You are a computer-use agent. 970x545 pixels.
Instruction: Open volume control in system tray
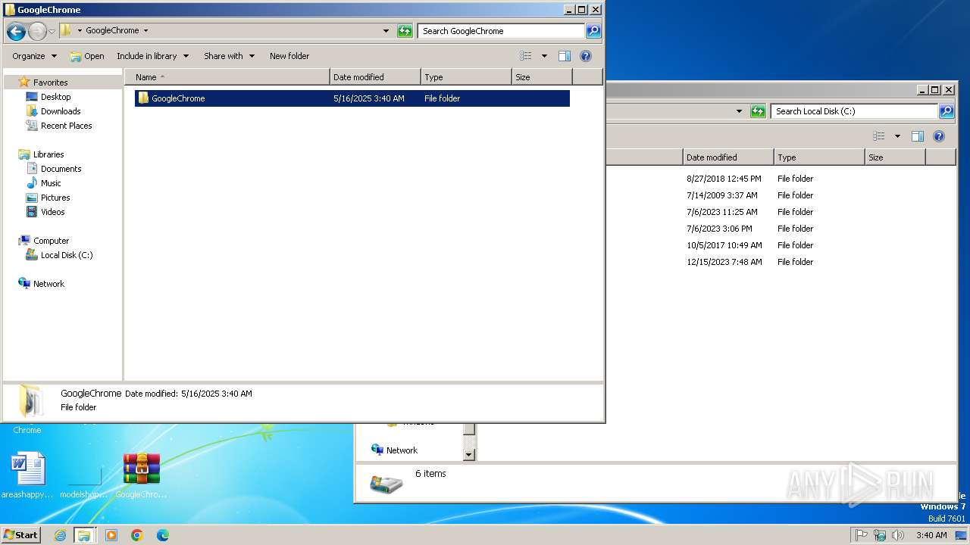coord(897,535)
